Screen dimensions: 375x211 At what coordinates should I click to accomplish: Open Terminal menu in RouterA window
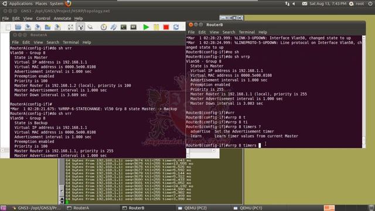click(71, 42)
